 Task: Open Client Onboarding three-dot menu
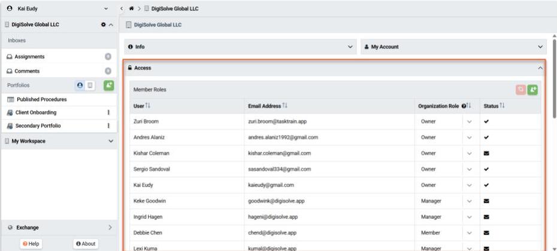108,112
